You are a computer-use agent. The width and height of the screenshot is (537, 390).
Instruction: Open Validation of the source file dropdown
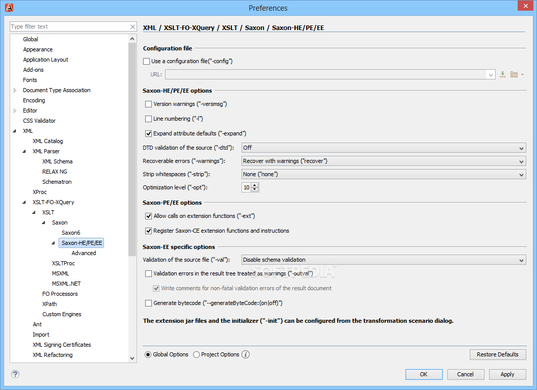click(x=384, y=260)
